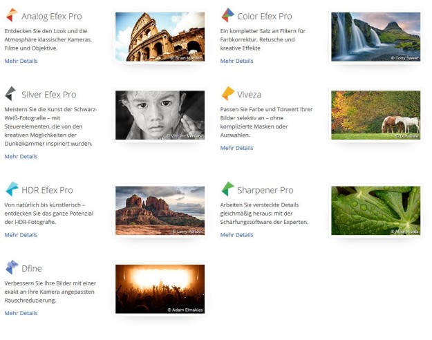Open the waterfall landscape thumbnail
Image resolution: width=432 pixels, height=340 pixels.
[375, 37]
